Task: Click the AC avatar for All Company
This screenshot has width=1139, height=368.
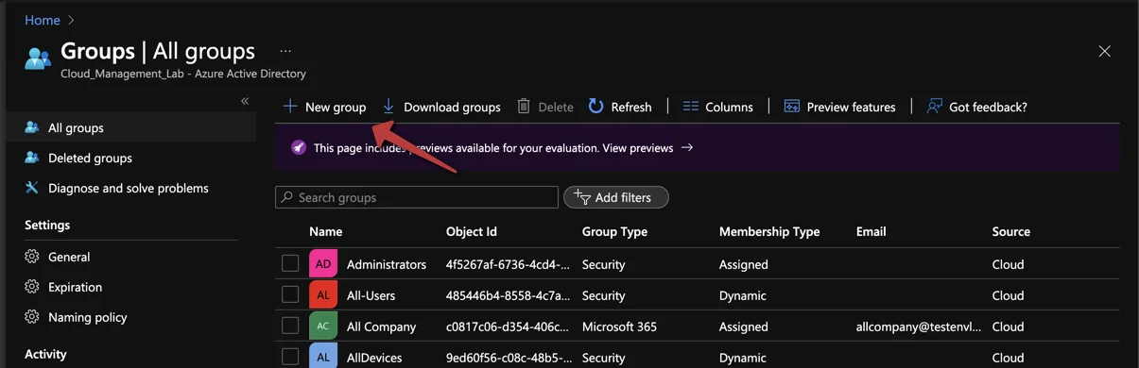Action: point(323,326)
